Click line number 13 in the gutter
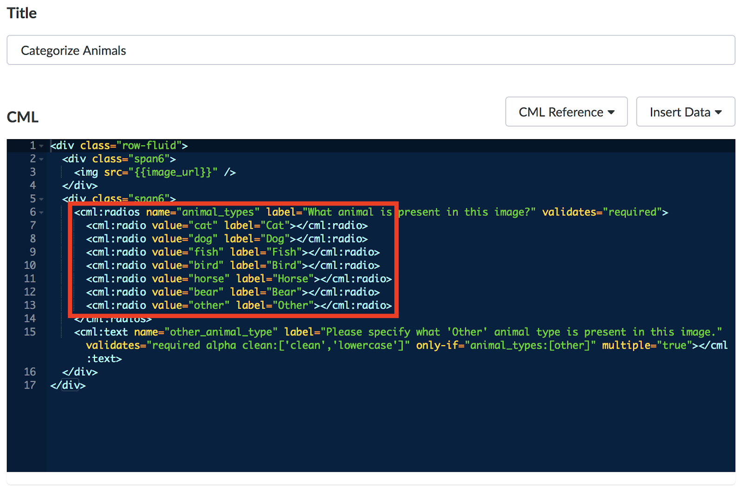 tap(30, 305)
